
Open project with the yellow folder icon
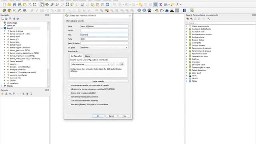9,4
